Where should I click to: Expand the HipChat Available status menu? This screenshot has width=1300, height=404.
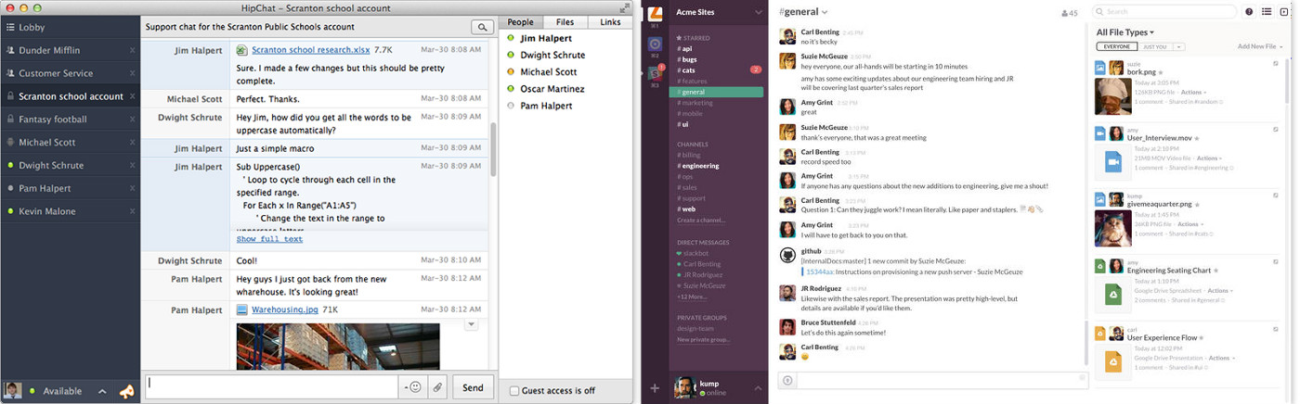(102, 391)
